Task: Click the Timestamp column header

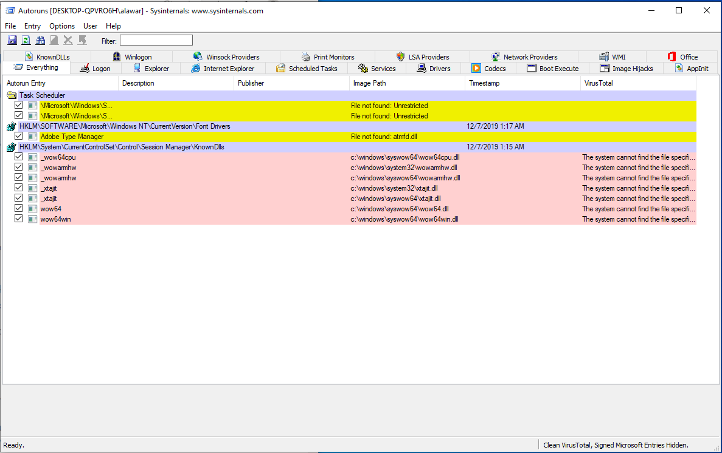Action: (522, 83)
